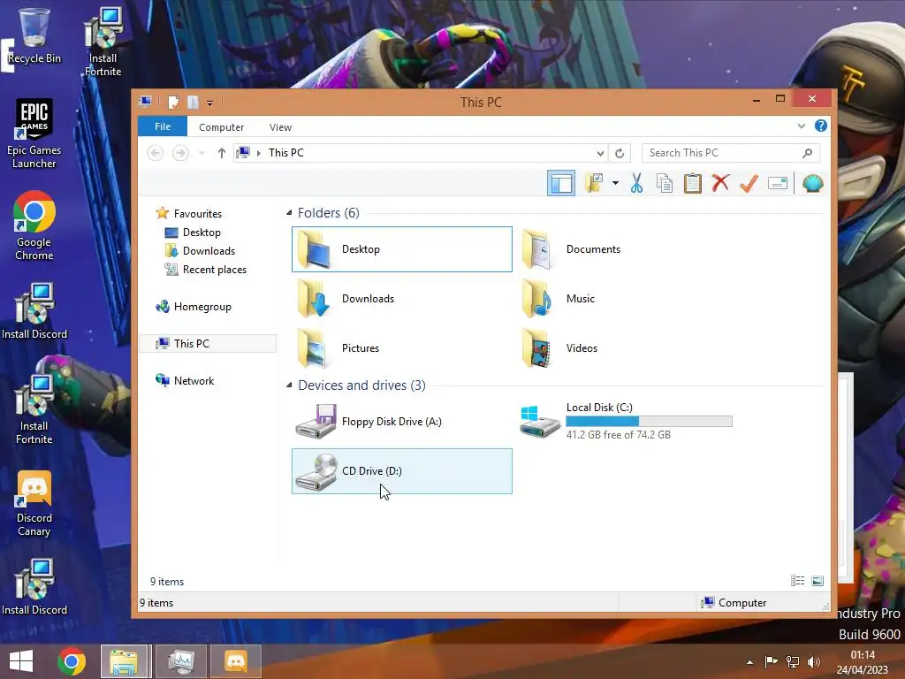
Task: Open the Computer ribbon tab
Action: 222,127
